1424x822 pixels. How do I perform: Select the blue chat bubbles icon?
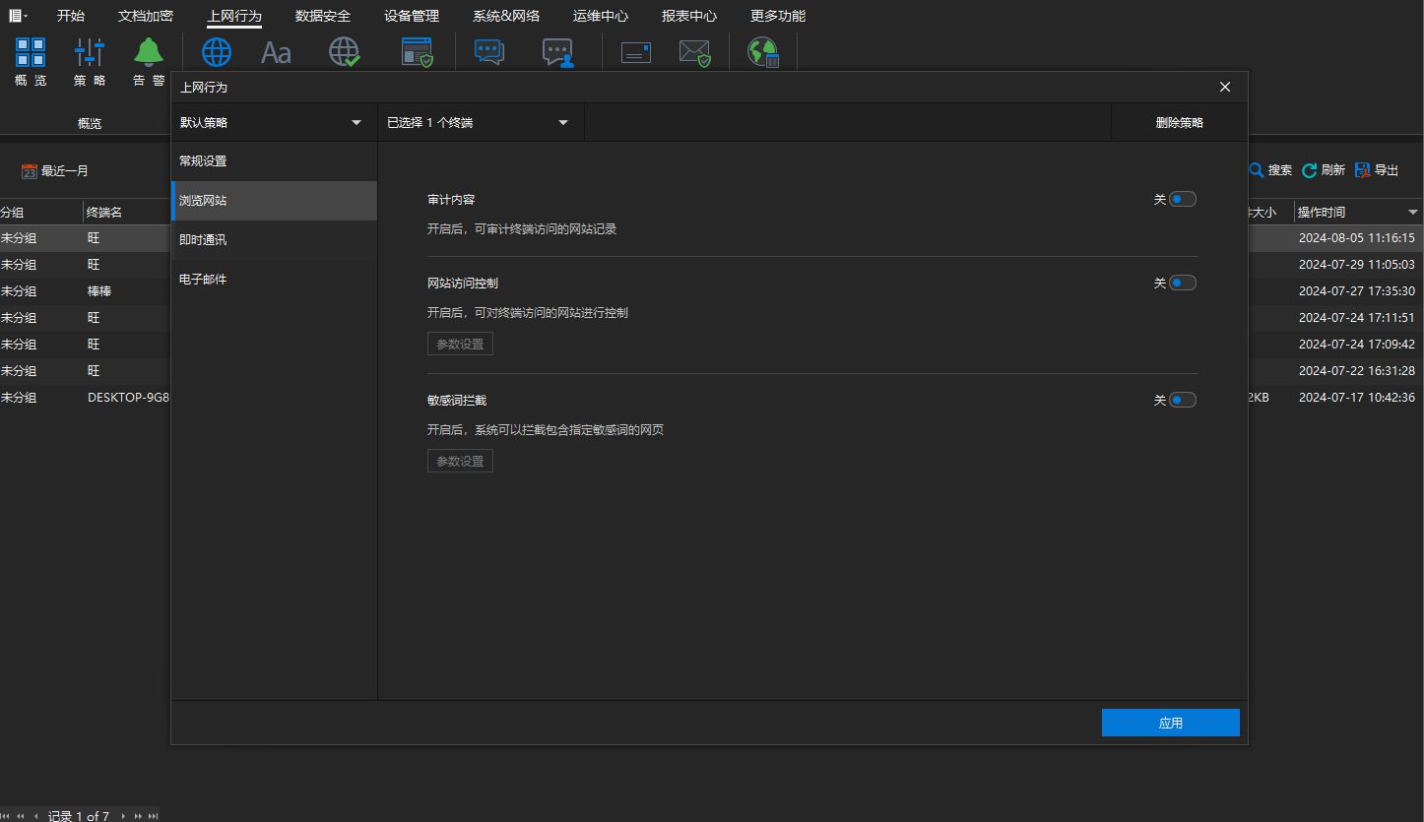point(489,52)
